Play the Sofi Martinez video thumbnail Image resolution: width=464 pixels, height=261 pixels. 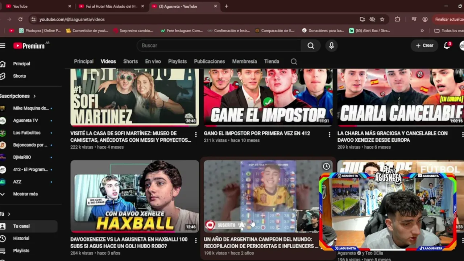point(134,98)
